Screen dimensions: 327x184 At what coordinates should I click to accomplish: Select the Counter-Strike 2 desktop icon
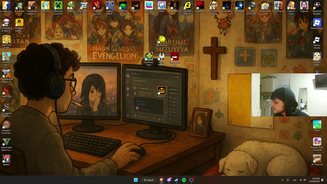coord(6,8)
